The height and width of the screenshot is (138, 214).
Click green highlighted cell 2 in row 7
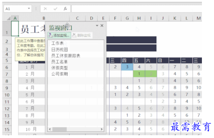[x=151, y=74]
